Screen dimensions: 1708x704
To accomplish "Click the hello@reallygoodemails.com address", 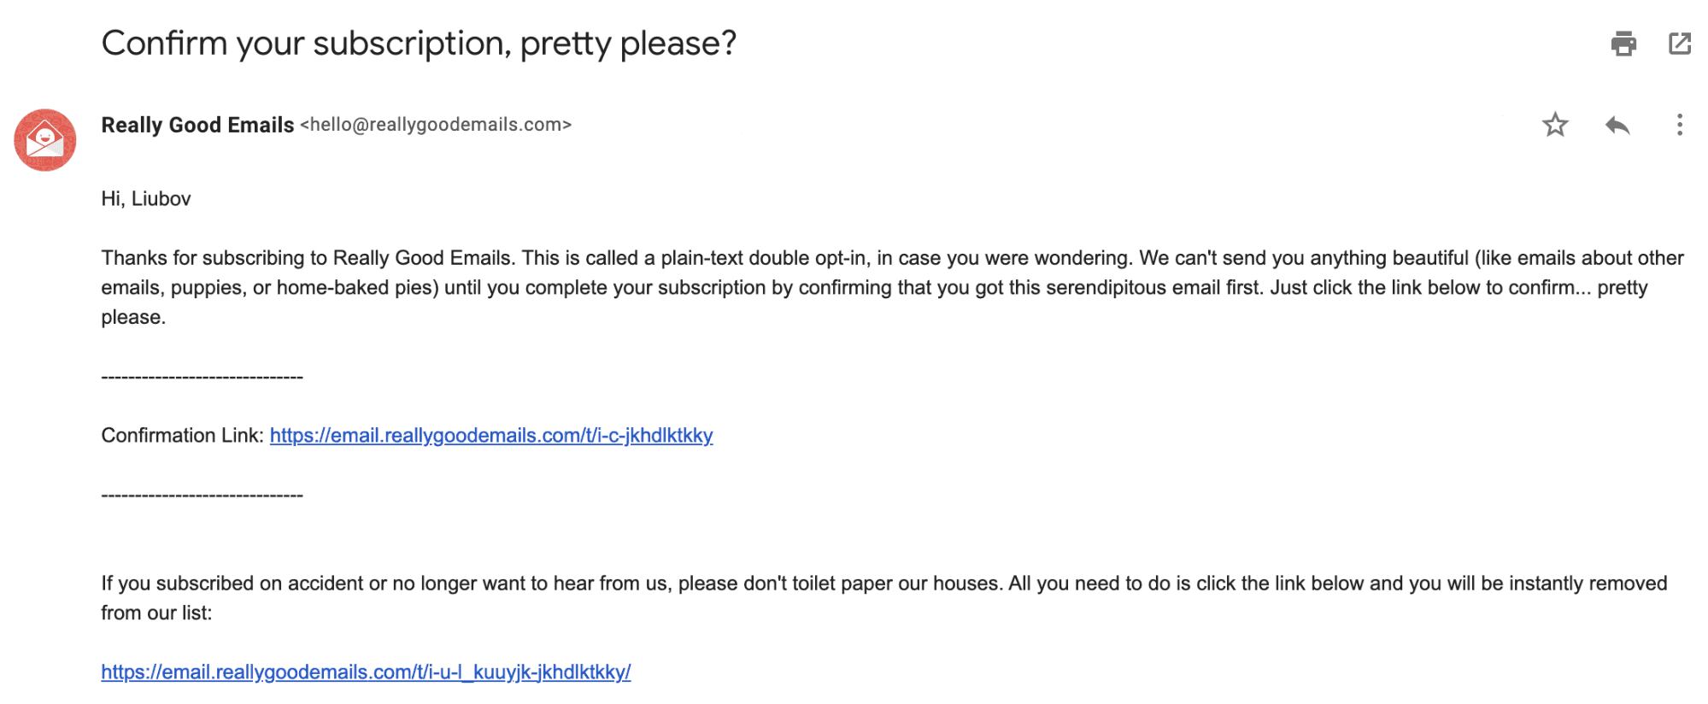I will point(436,125).
